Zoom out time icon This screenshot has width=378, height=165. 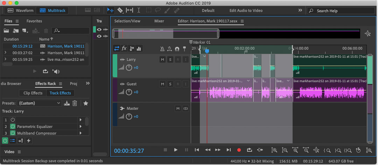tap(306, 150)
